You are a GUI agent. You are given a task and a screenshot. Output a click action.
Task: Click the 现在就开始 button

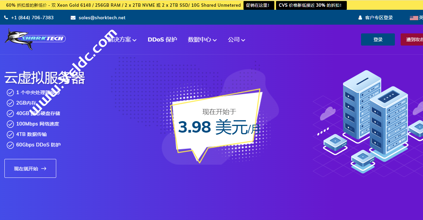[30, 168]
